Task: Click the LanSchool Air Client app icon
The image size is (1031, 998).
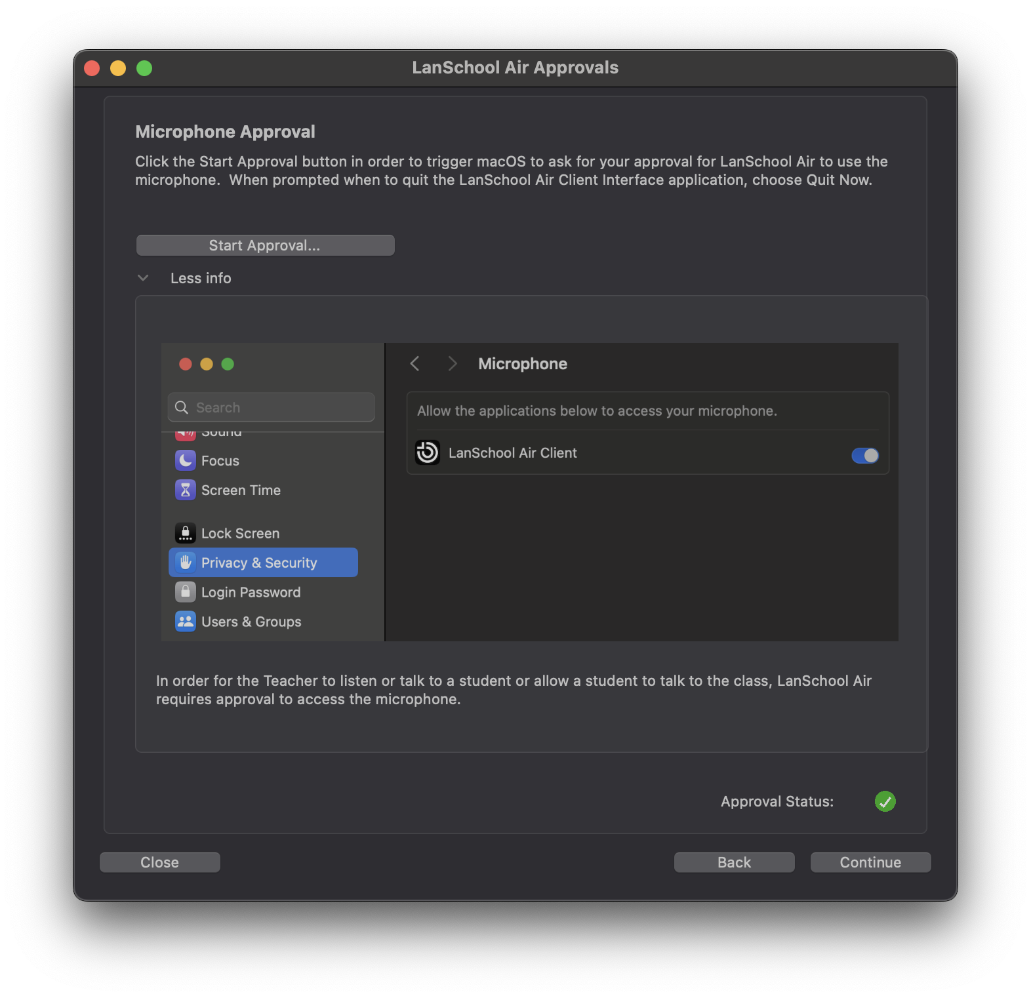Action: click(x=428, y=452)
